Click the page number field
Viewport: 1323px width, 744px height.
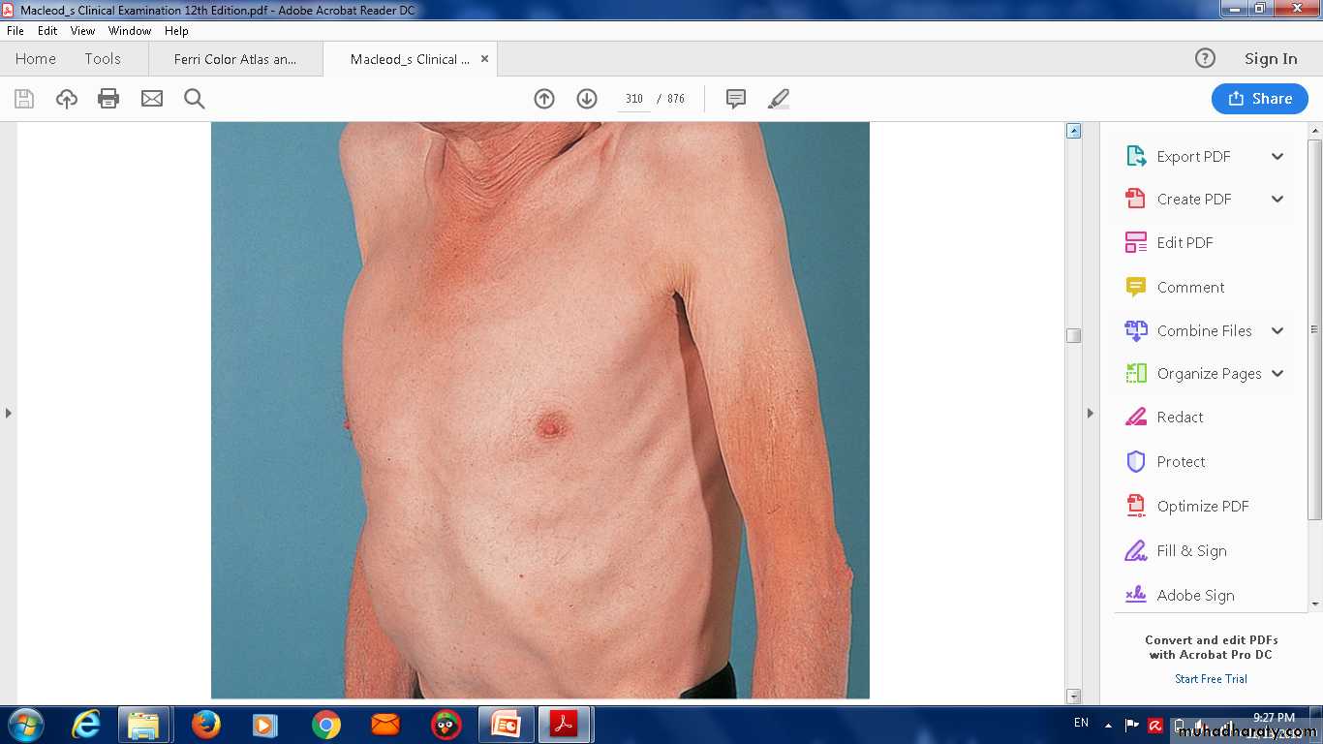[634, 99]
